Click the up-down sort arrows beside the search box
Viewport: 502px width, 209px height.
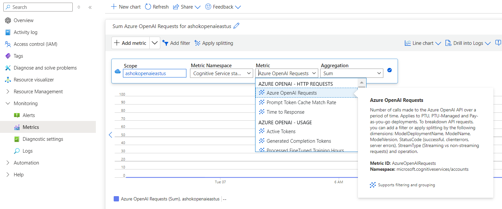pos(79,7)
